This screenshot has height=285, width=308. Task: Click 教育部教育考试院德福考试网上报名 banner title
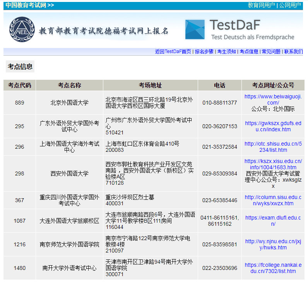pyautogui.click(x=104, y=31)
